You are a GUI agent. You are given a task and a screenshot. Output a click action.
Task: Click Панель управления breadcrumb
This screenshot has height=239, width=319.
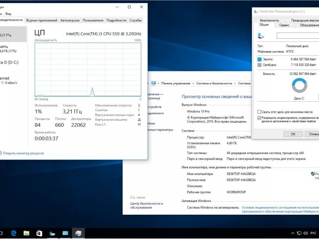[x=175, y=83]
